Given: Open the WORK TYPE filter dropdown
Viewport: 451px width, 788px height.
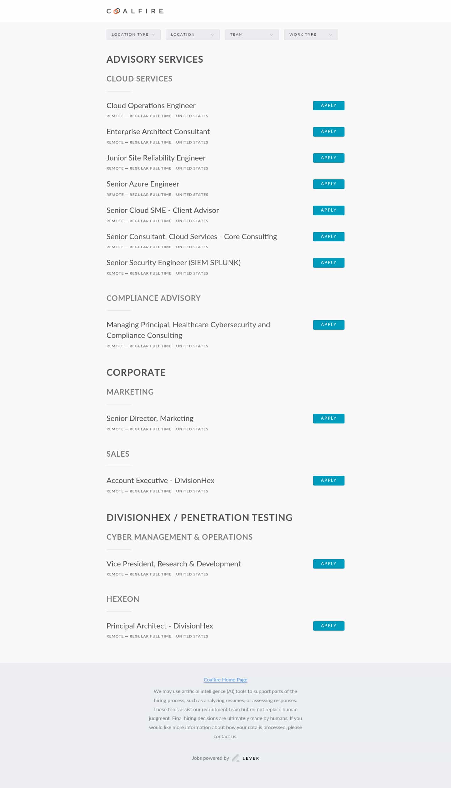Looking at the screenshot, I should coord(310,34).
